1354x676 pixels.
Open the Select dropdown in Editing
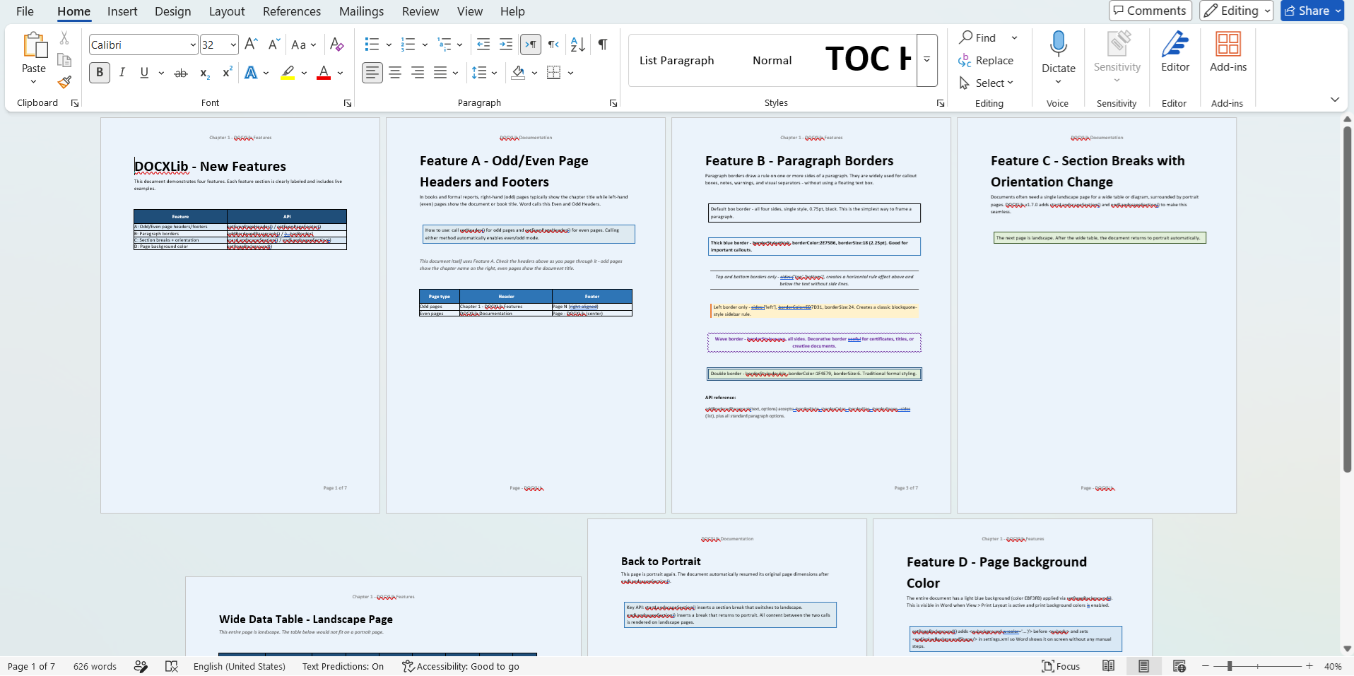pos(987,83)
